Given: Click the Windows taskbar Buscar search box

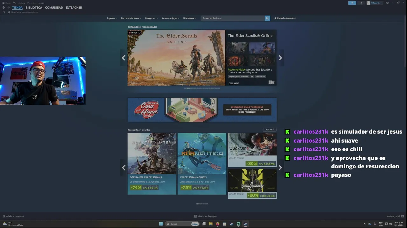Looking at the screenshot, I should pyautogui.click(x=183, y=224).
